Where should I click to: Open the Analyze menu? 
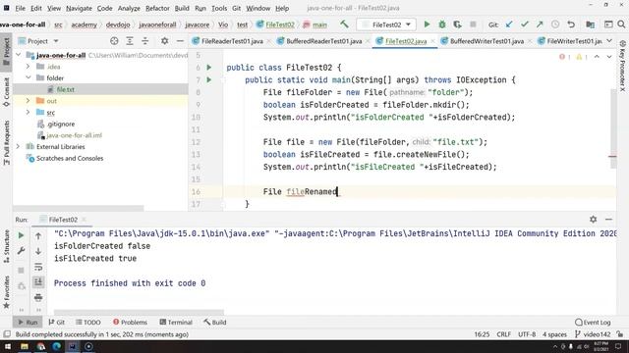pos(129,8)
